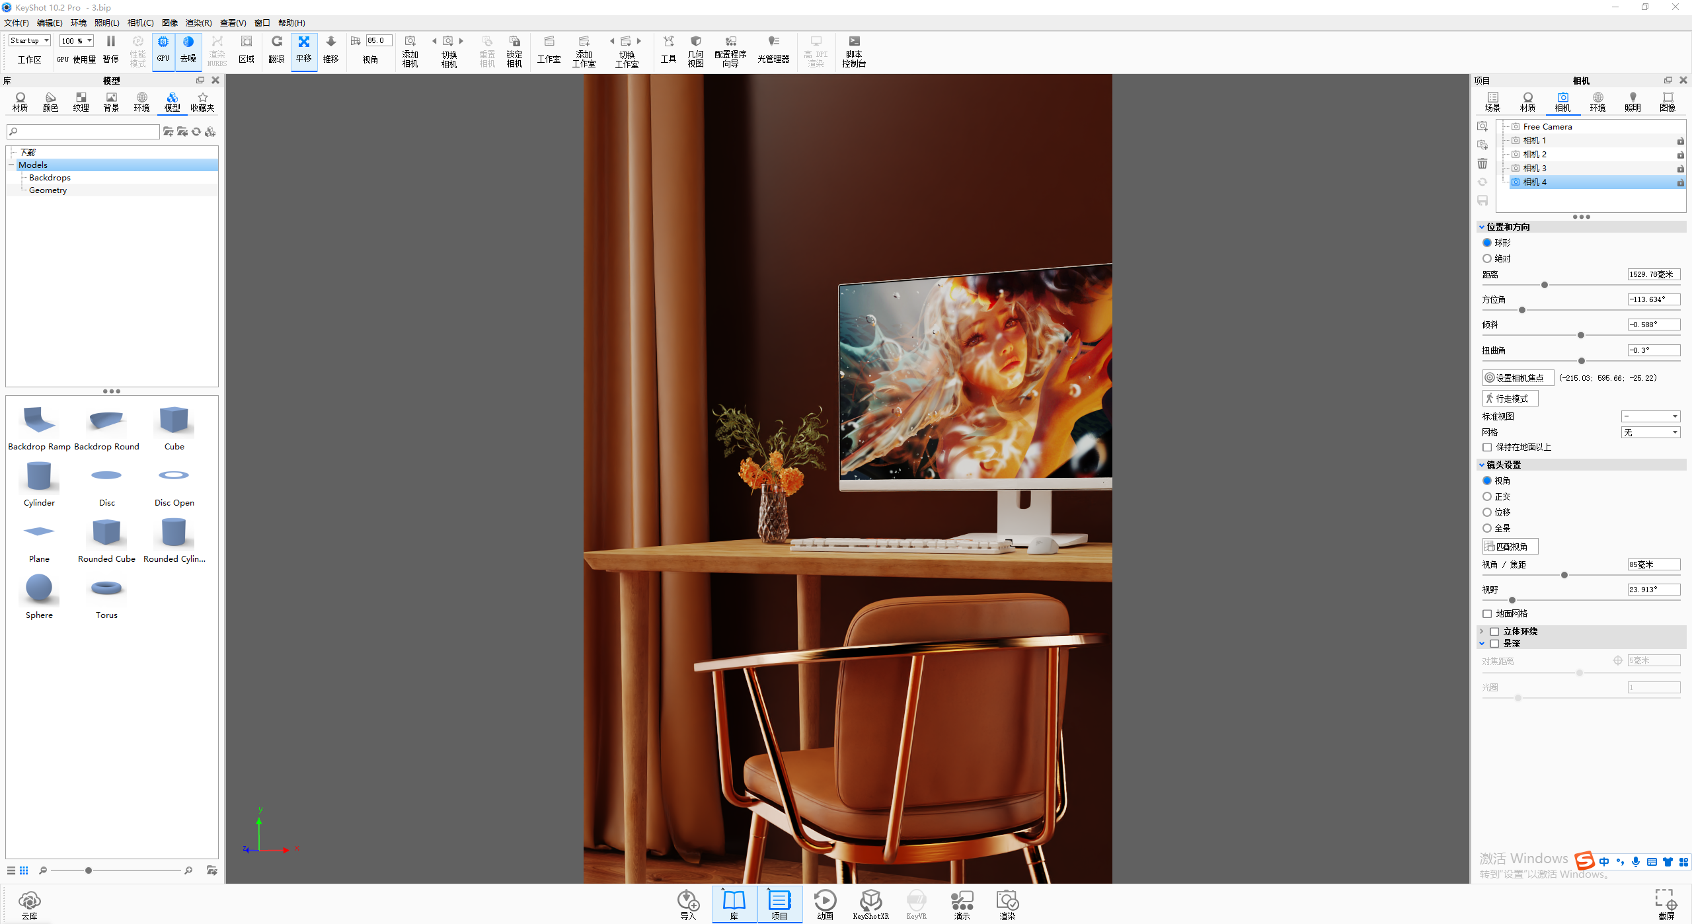
Task: Open the 云库 cloud library
Action: (29, 905)
